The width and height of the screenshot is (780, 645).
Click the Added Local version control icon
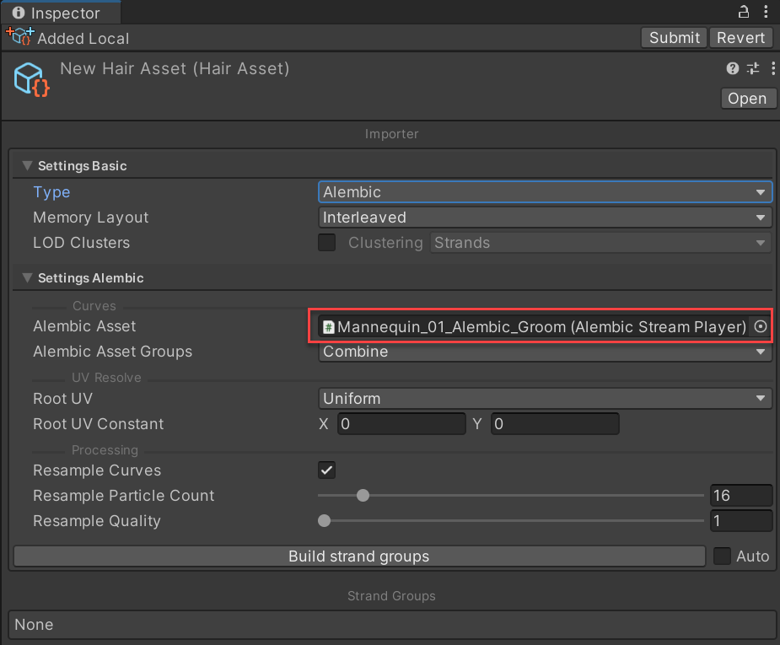click(19, 37)
